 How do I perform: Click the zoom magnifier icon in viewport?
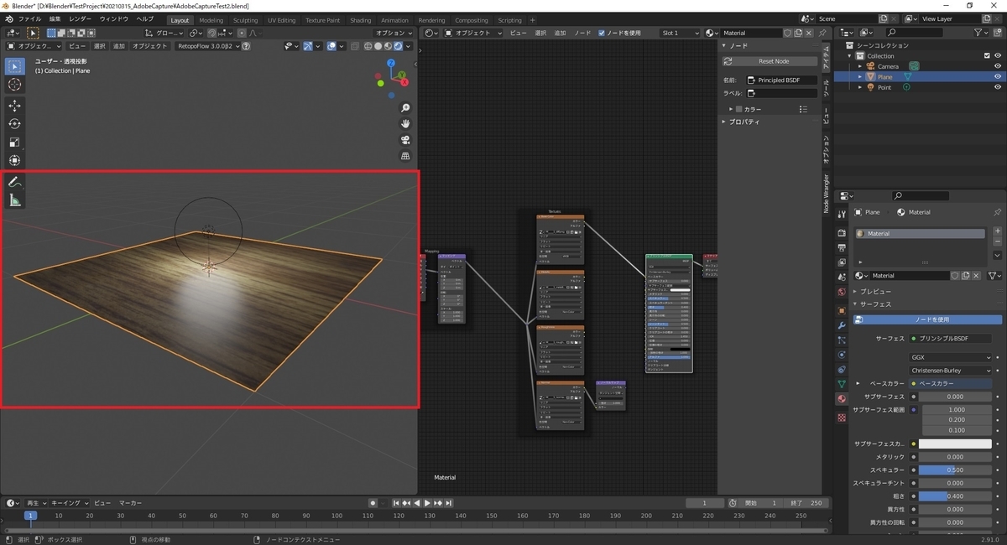pos(405,108)
